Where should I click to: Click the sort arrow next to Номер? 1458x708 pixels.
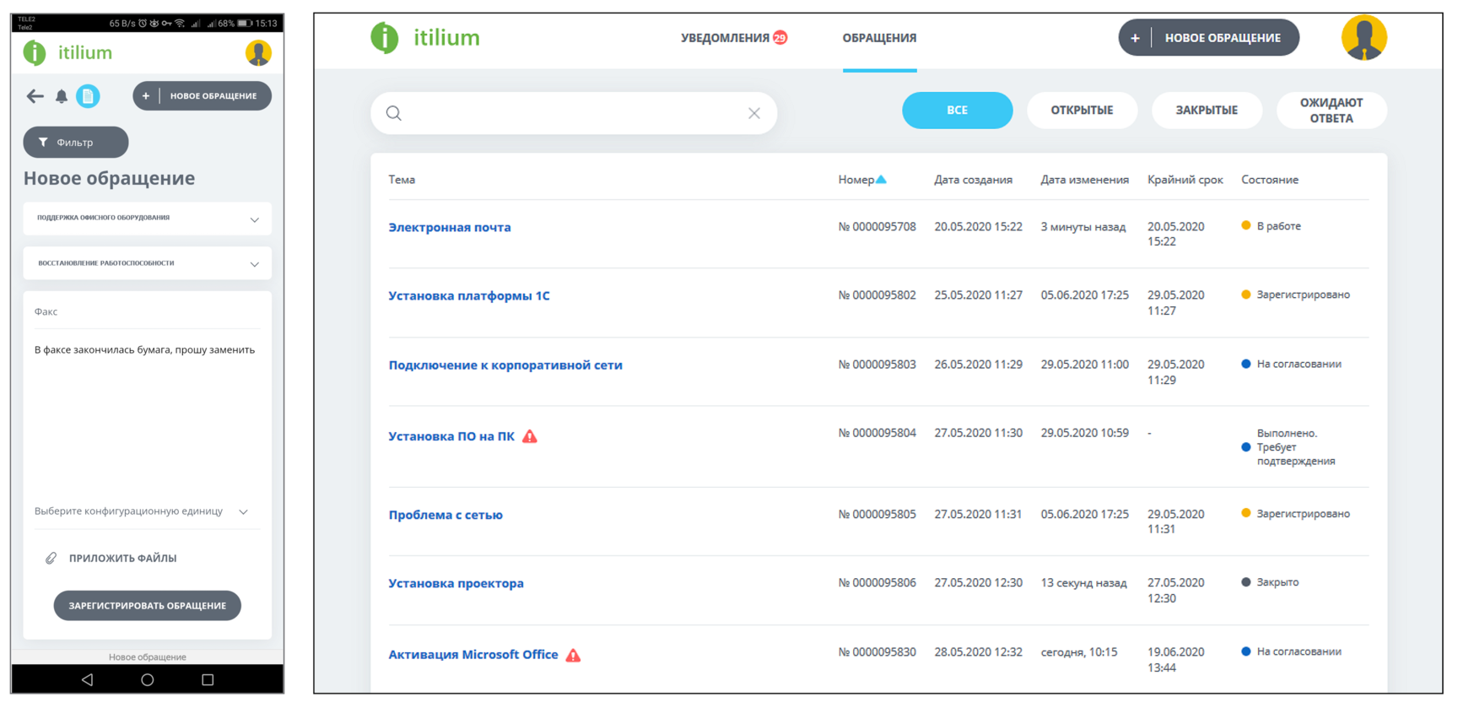tap(881, 179)
